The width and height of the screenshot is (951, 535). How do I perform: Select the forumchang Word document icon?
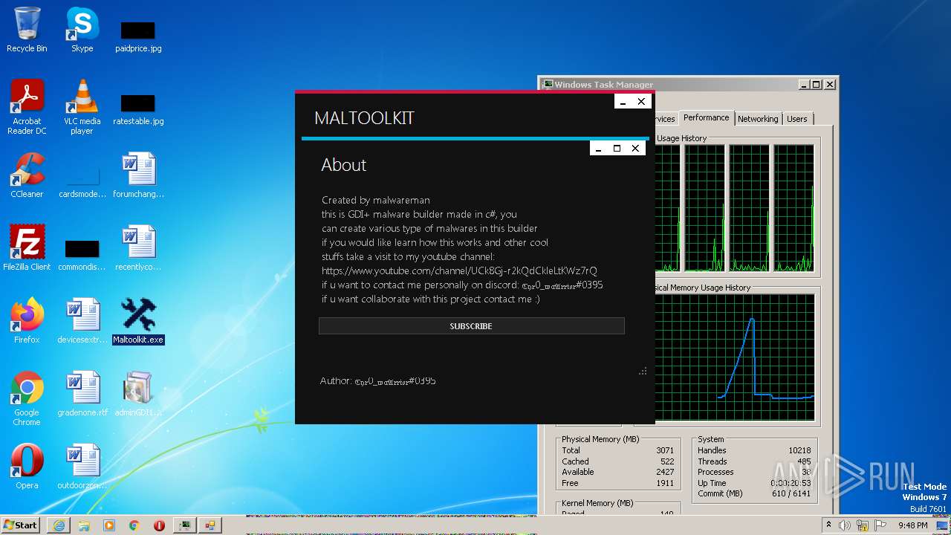click(x=138, y=175)
